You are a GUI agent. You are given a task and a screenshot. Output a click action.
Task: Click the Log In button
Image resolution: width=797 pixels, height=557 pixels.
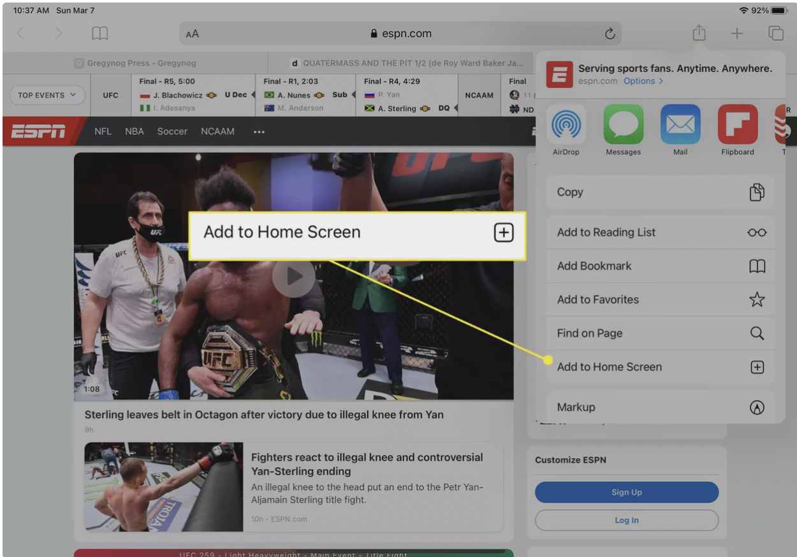(x=626, y=520)
